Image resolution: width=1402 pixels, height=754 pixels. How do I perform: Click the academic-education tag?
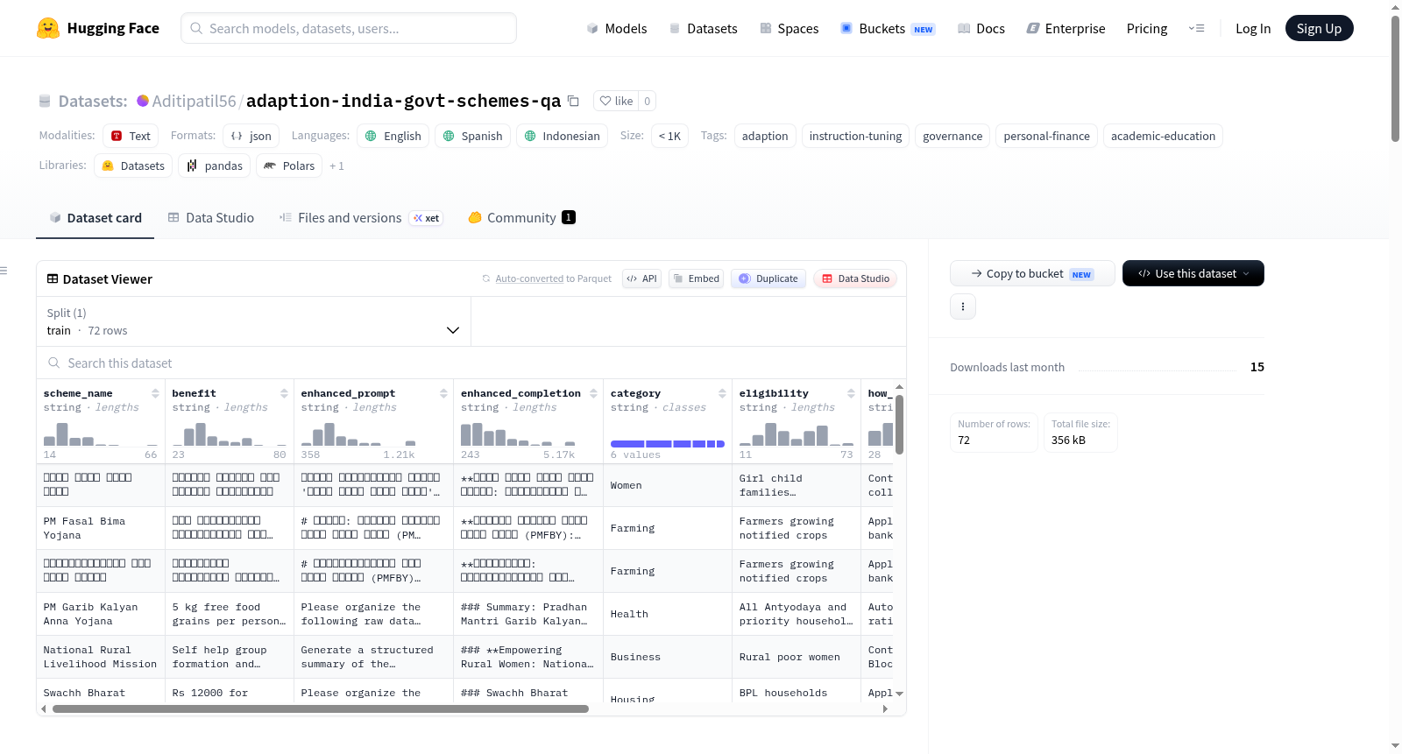[1163, 136]
